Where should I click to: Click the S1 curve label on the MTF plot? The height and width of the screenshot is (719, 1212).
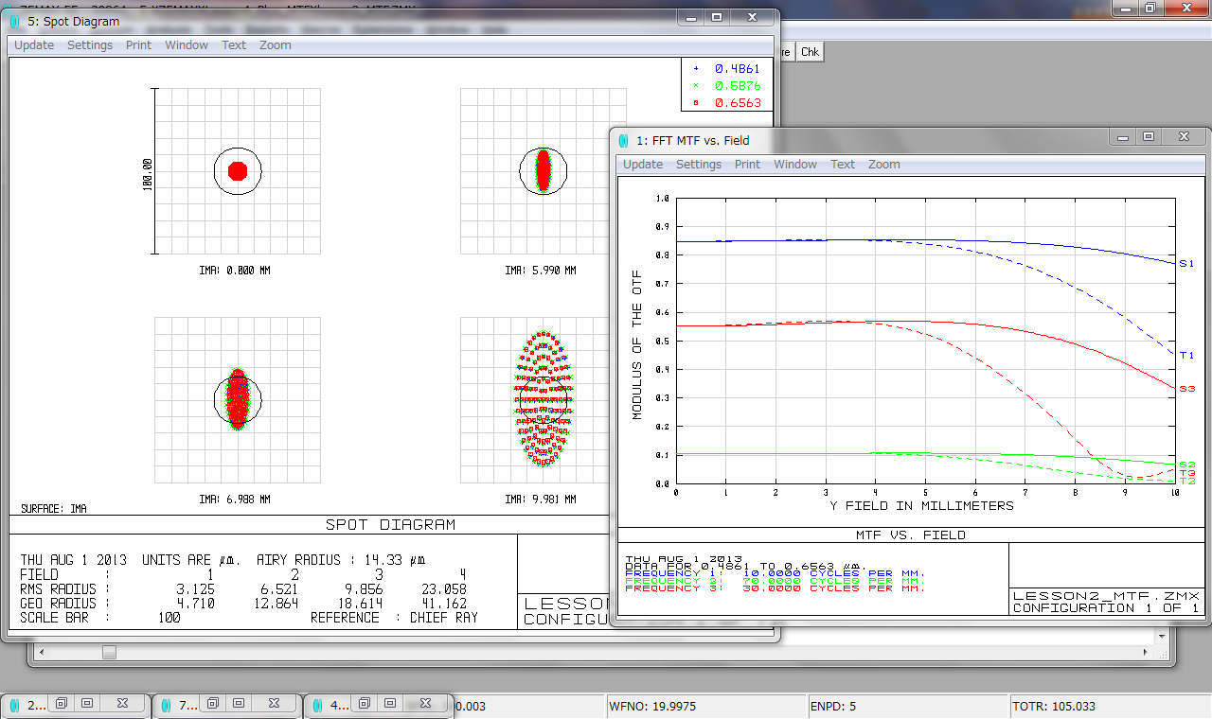tap(1186, 263)
